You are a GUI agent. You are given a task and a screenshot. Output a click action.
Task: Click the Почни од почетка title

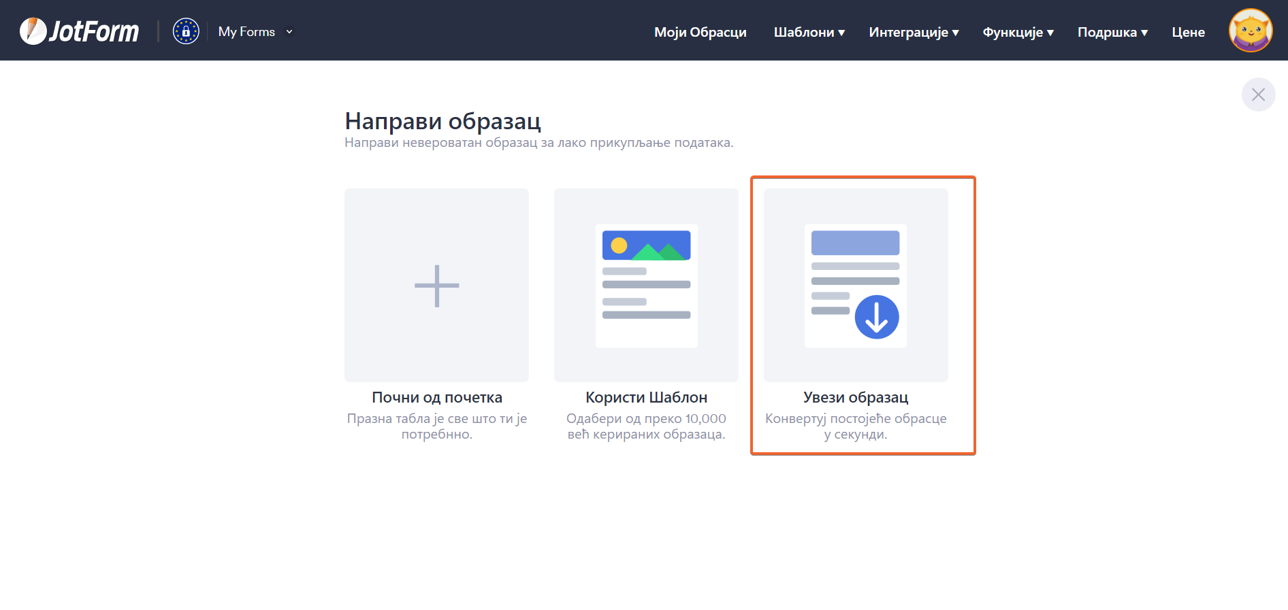(436, 397)
